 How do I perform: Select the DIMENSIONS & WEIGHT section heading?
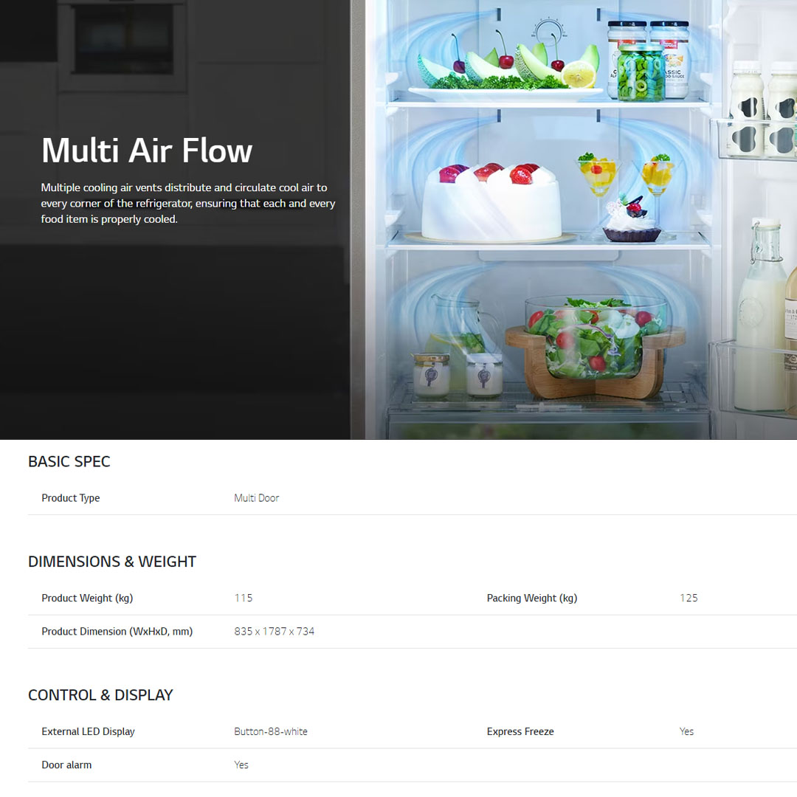point(112,562)
